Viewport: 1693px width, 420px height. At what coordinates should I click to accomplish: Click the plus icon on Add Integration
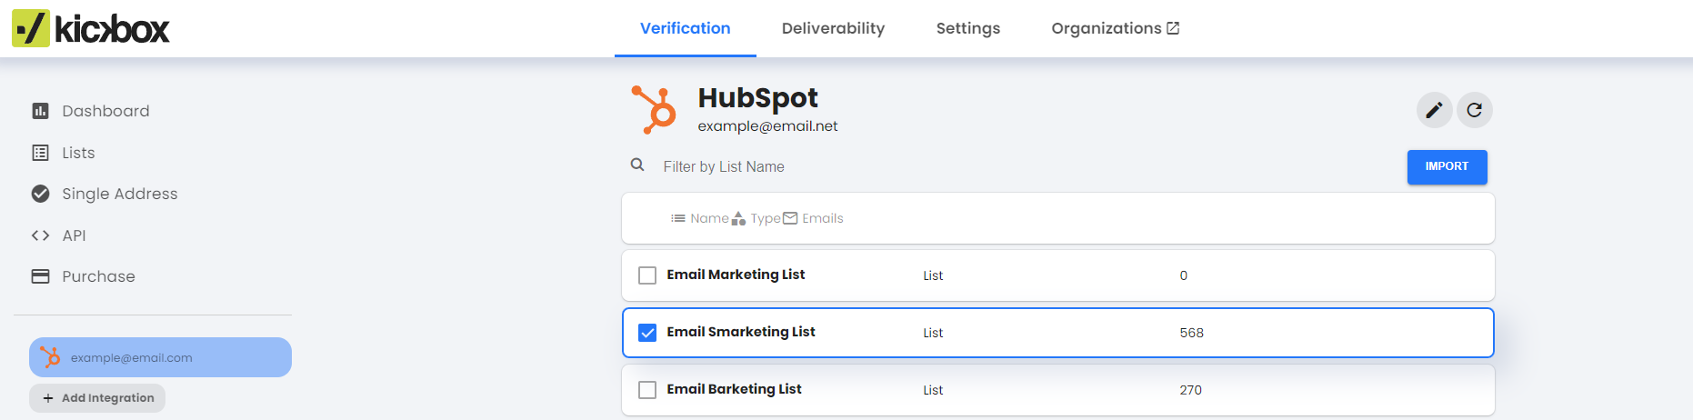click(48, 398)
